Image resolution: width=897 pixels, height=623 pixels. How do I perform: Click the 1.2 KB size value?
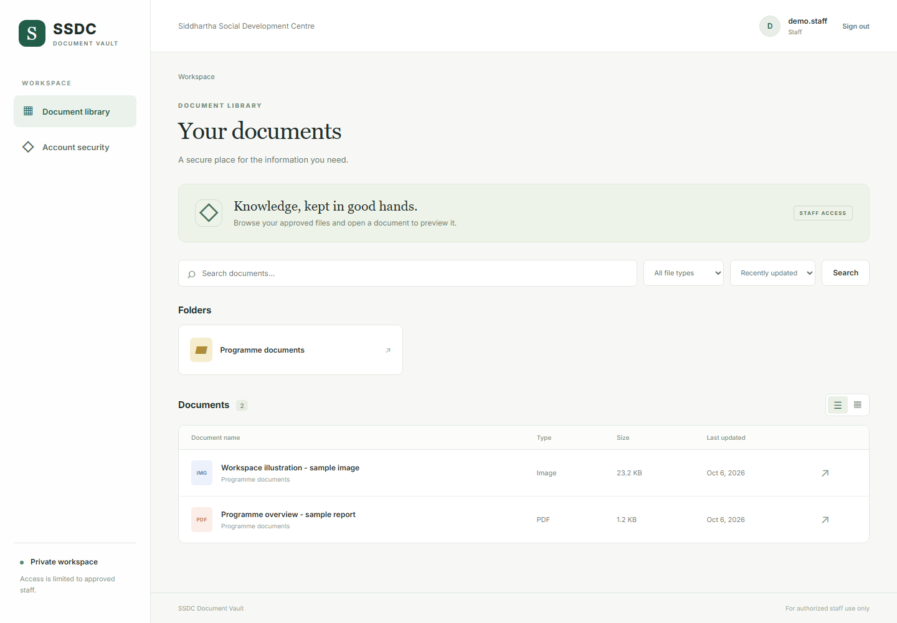pyautogui.click(x=627, y=520)
